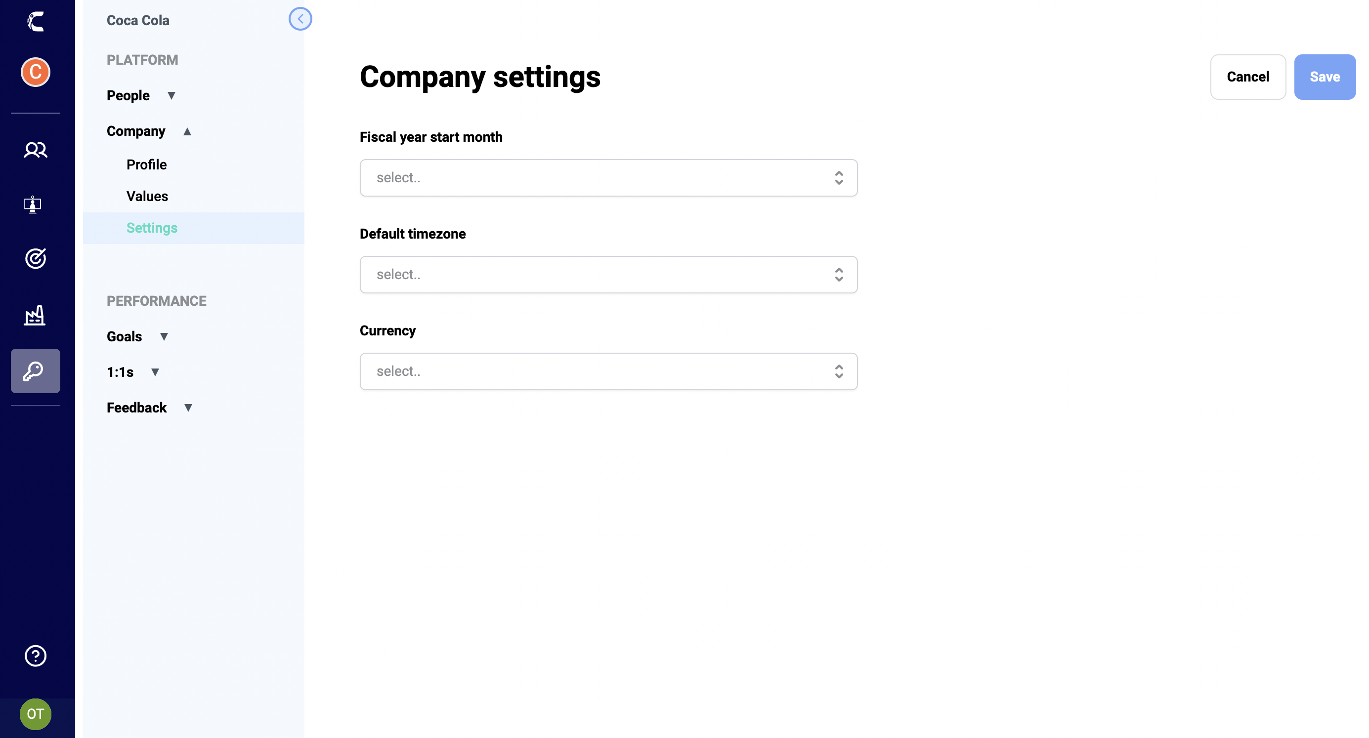Viewport: 1369px width, 738px height.
Task: Click the orange Coca Cola company avatar
Action: click(35, 72)
